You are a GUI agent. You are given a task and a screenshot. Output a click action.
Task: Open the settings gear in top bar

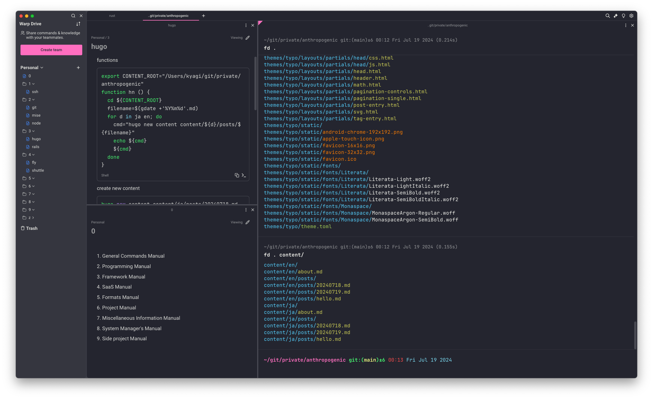[x=631, y=16]
